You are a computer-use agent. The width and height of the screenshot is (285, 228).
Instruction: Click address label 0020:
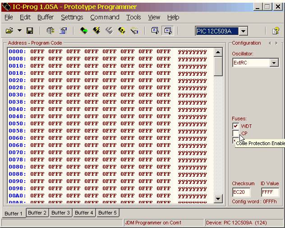17,80
